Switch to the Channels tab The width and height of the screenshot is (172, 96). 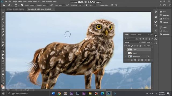133,35
